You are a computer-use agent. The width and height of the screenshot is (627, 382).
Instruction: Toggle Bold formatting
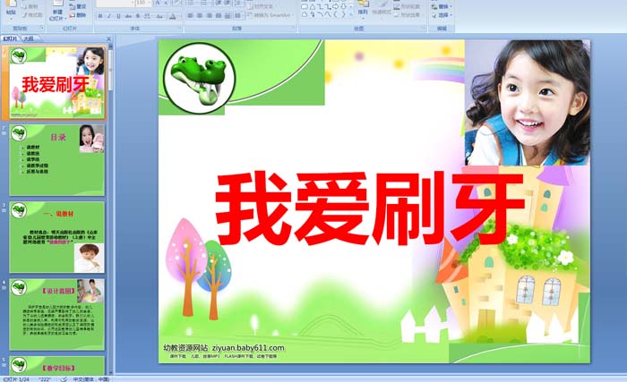100,16
